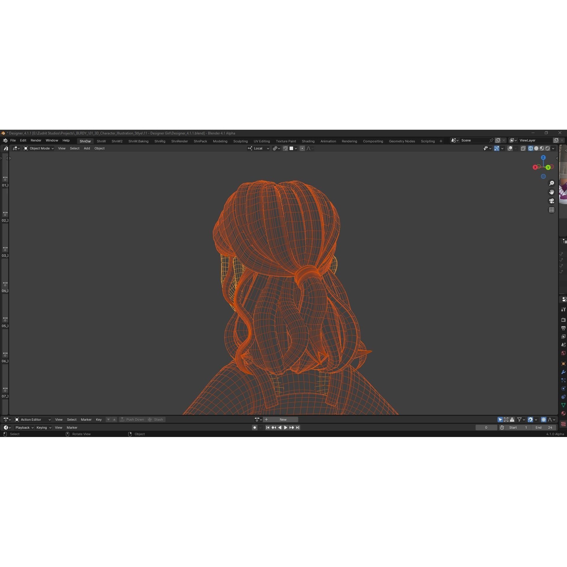
Task: Enable snapping with the magnet icon
Action: pyautogui.click(x=285, y=148)
